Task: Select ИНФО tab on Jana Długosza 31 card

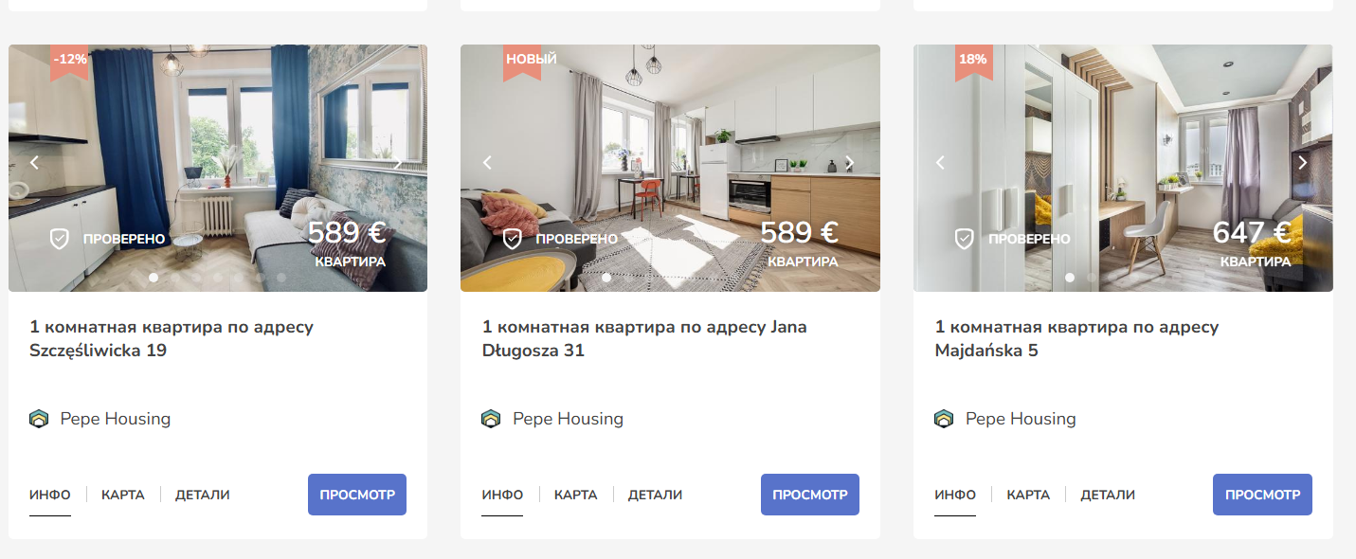Action: [502, 495]
